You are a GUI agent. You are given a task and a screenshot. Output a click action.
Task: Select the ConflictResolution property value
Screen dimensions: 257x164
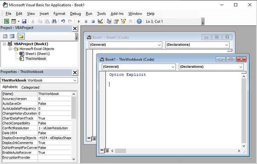tap(54, 128)
